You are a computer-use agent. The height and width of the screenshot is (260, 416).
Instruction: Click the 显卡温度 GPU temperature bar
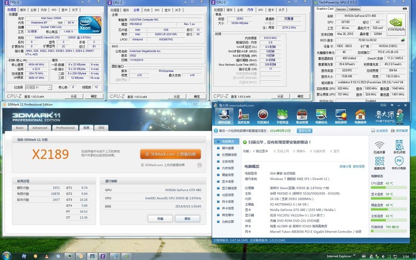[388, 198]
